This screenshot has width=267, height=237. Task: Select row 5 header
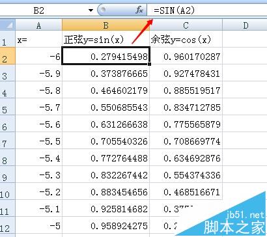(x=8, y=107)
